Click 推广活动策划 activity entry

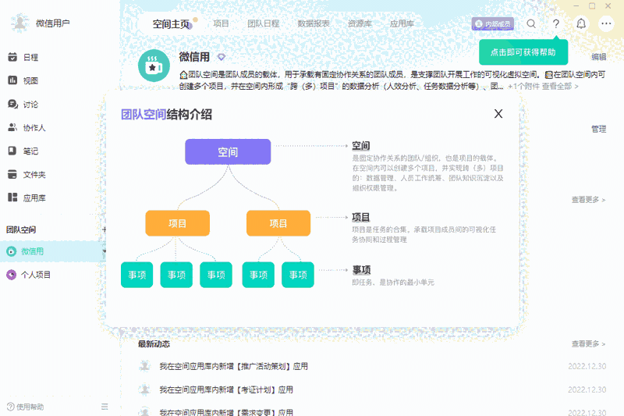[233, 366]
